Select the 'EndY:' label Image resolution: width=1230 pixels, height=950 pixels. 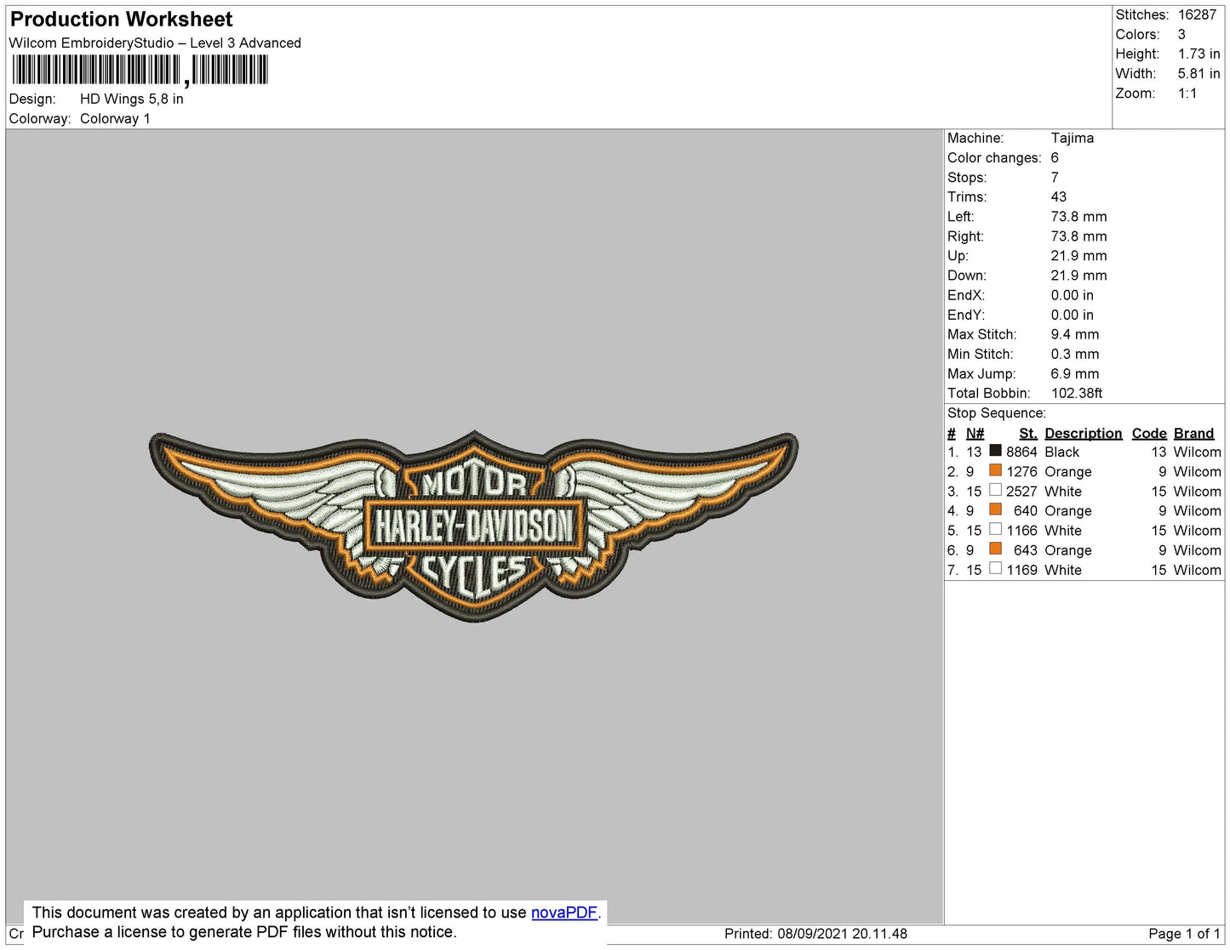point(966,315)
